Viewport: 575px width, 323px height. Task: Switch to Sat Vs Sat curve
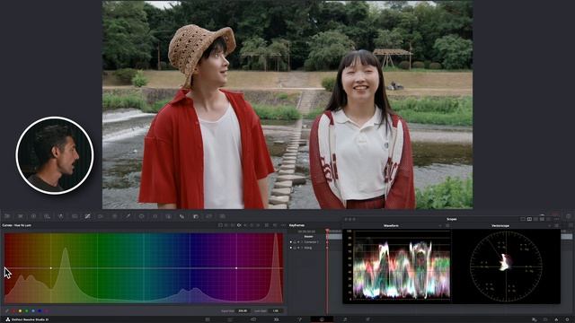click(x=252, y=225)
